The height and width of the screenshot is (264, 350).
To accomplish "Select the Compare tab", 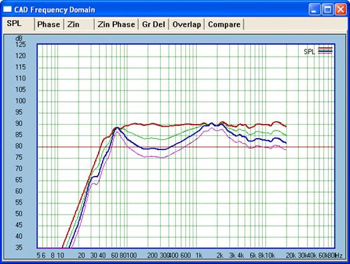I will click(x=224, y=24).
